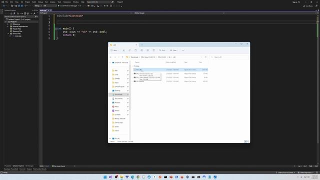This screenshot has width=320, height=180.
Task: Expand the References node in Solution Explorer
Action: [8, 24]
